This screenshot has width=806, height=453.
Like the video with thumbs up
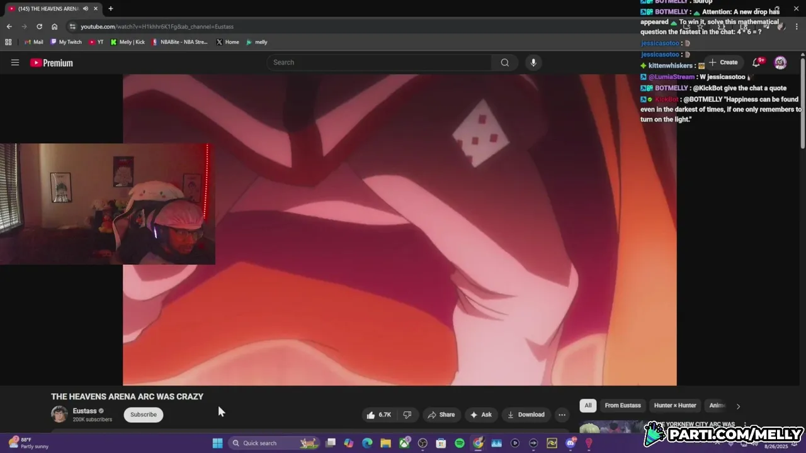point(380,415)
